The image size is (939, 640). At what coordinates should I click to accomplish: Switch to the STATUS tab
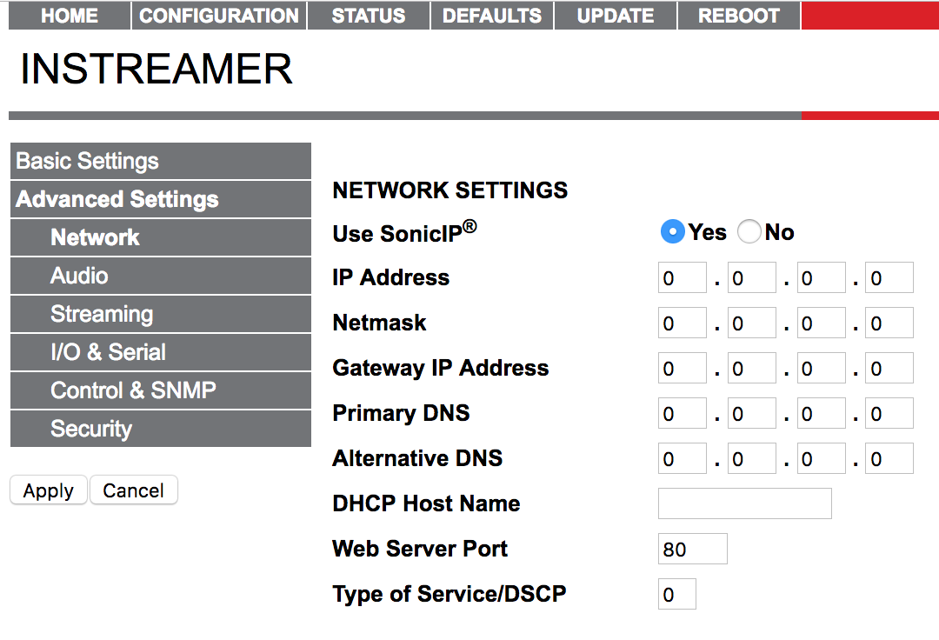(369, 15)
